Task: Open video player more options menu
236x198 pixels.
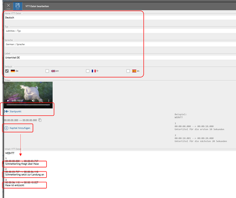Action: pyautogui.click(x=49, y=101)
